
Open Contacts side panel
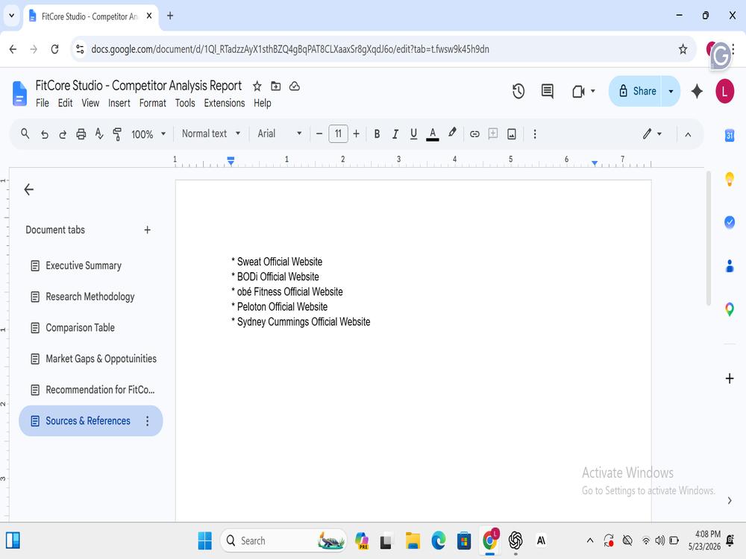[x=730, y=266]
